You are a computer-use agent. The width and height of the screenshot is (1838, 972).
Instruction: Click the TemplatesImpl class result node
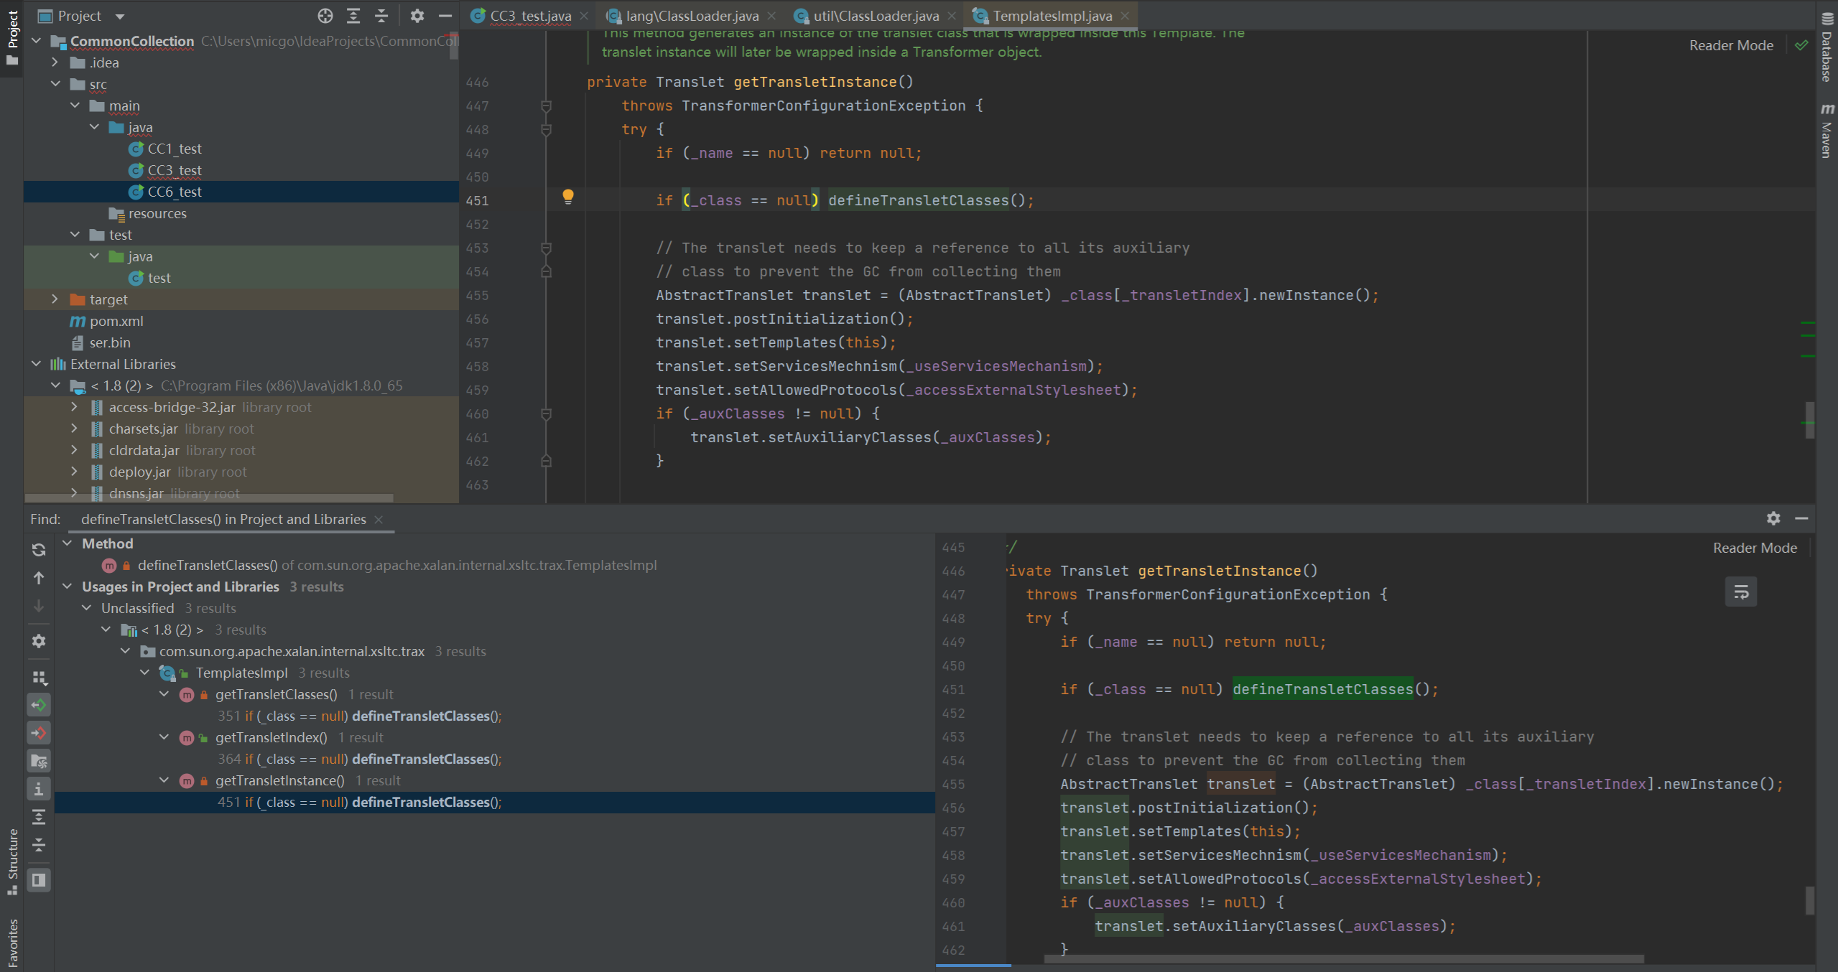point(241,673)
